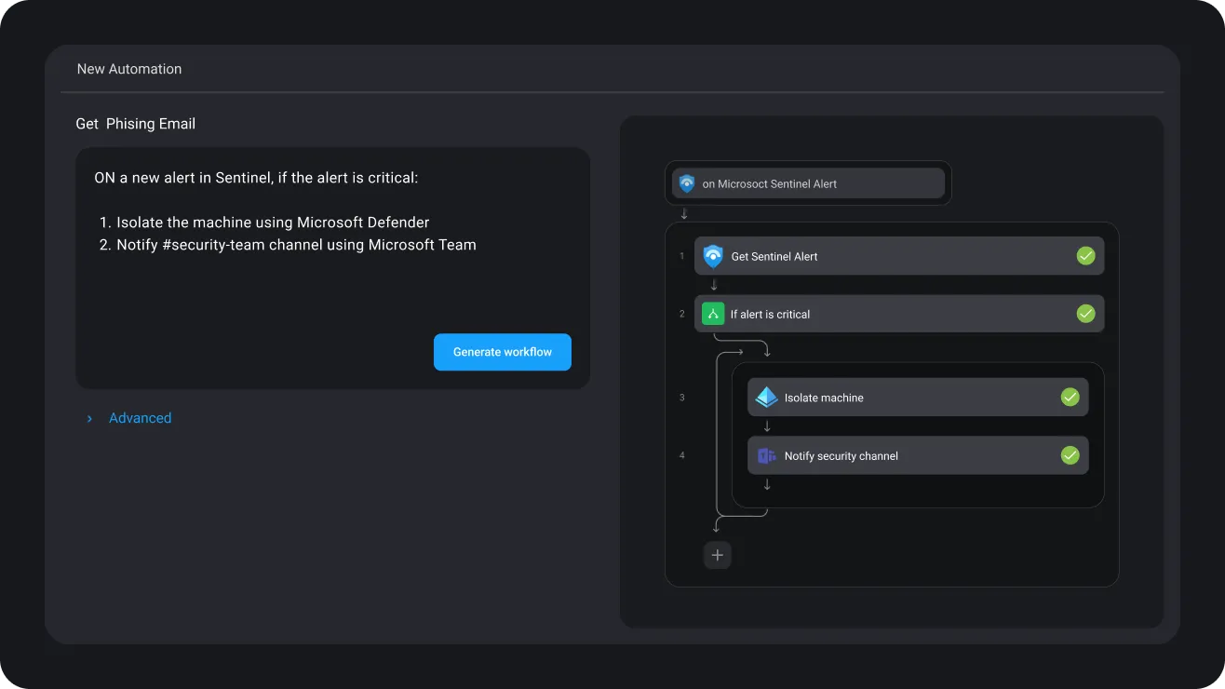Click the green branch condition icon
1225x689 pixels.
pyautogui.click(x=713, y=314)
